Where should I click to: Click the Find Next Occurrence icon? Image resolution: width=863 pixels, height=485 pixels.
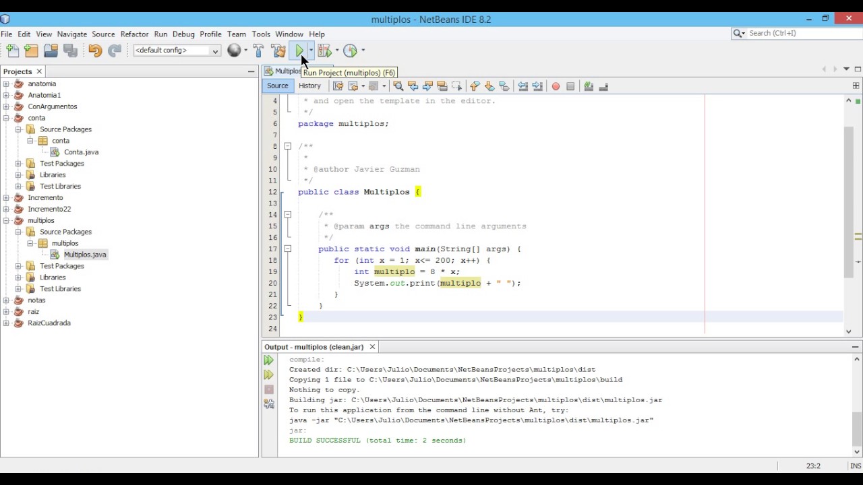(427, 86)
